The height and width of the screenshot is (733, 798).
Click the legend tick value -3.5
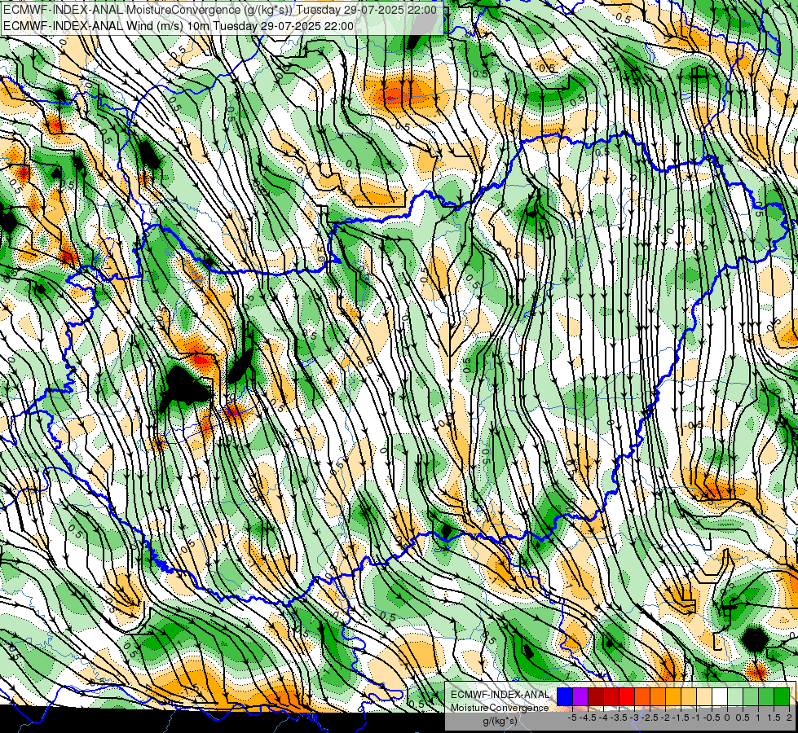(x=619, y=718)
